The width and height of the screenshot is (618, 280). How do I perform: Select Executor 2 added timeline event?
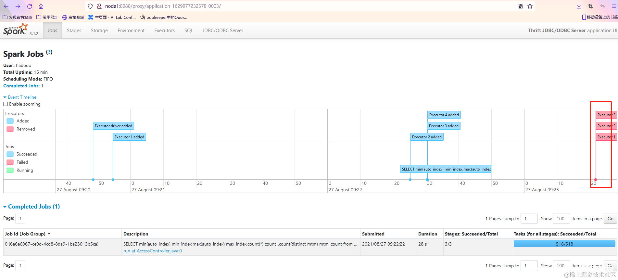click(427, 137)
